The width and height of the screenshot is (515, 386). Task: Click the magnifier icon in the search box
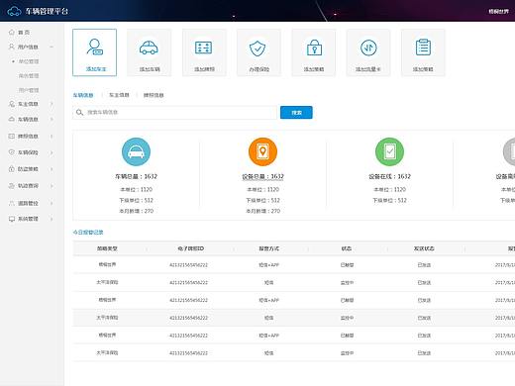pos(79,113)
